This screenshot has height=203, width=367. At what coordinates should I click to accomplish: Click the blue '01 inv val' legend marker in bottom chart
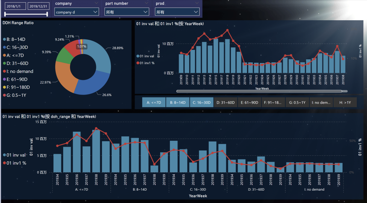coord(5,155)
